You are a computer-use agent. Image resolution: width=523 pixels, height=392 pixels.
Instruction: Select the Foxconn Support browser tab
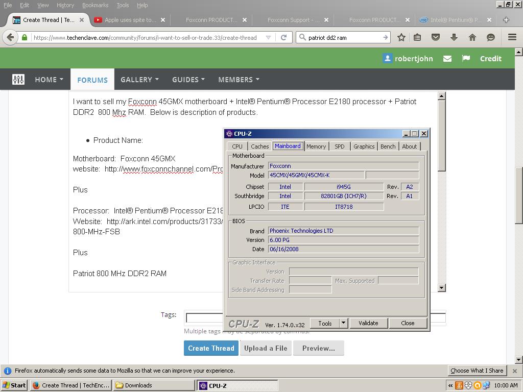pyautogui.click(x=293, y=20)
